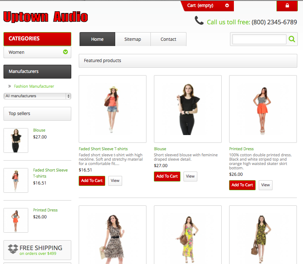The image size is (303, 264).
Task: Open featured Faded Short Sleeve T-shirts title
Action: [103, 149]
